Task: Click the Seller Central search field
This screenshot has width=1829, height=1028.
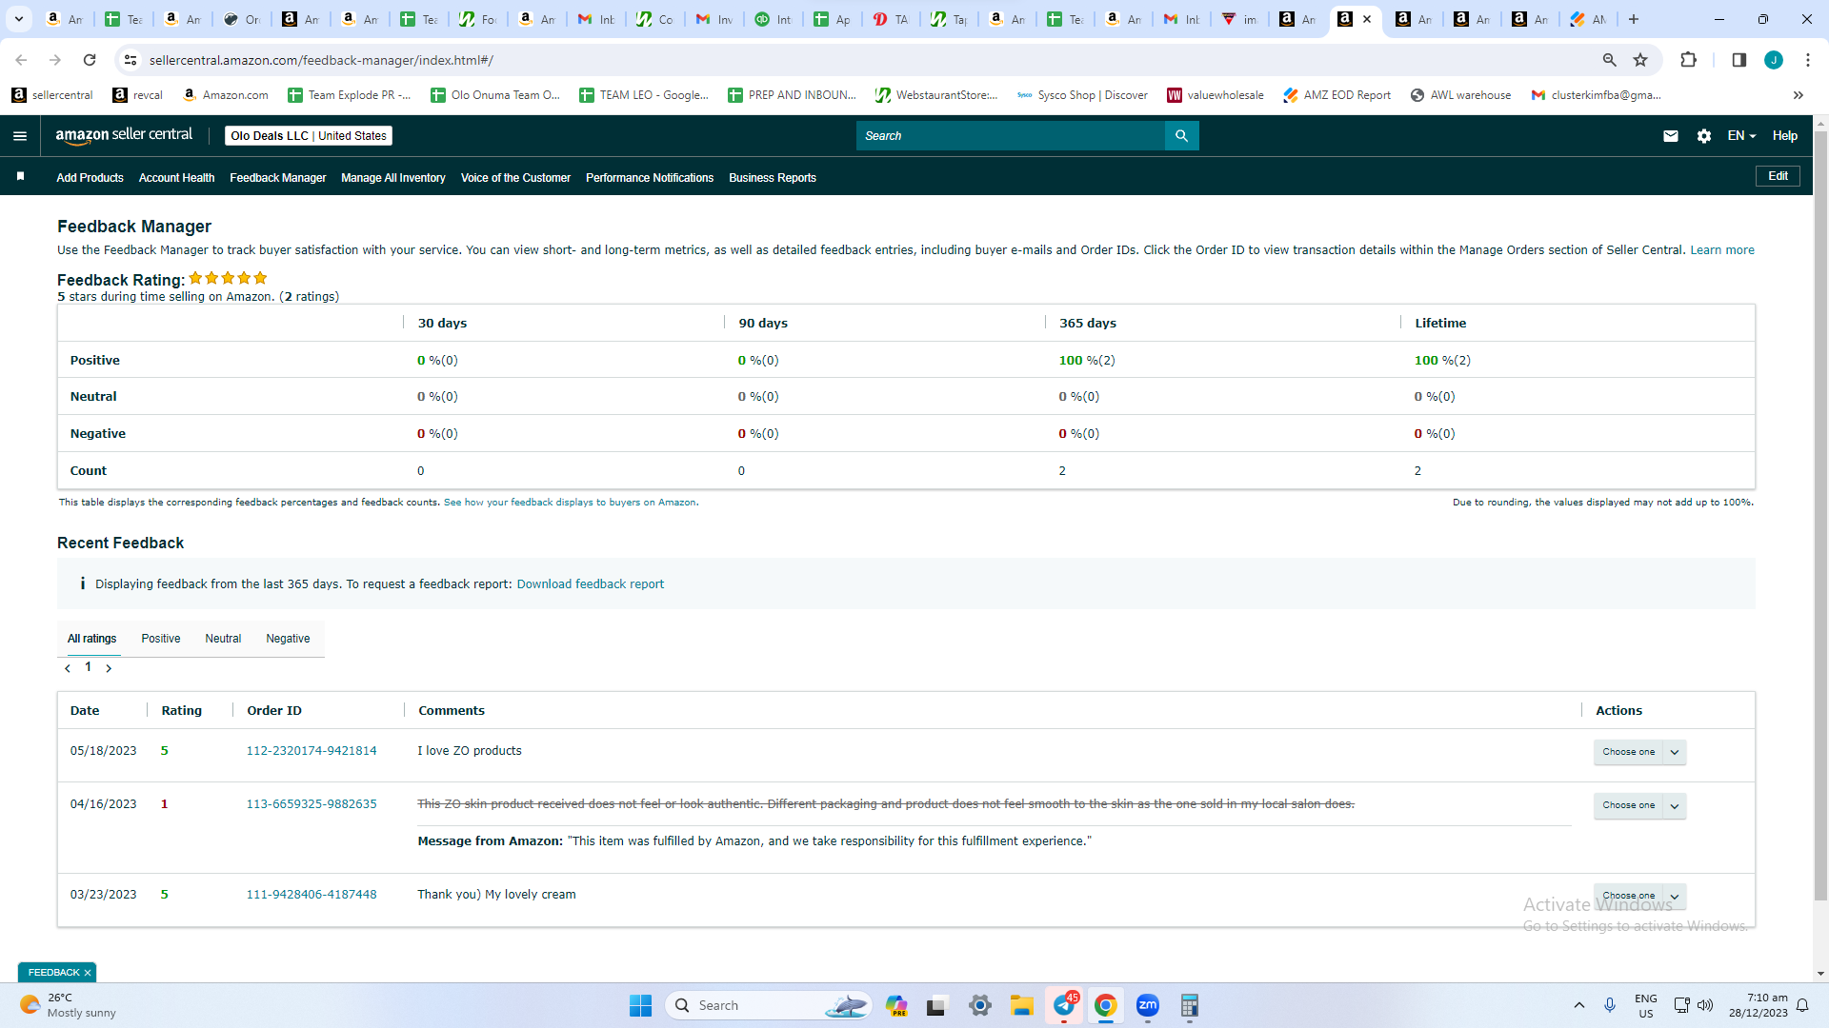Action: pos(1011,136)
